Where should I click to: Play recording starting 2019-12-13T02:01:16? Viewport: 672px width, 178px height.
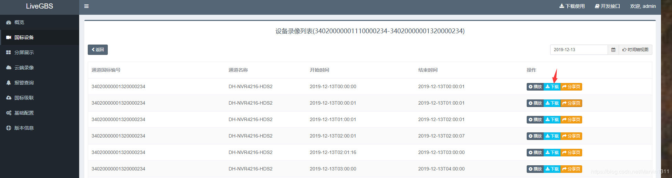535,153
